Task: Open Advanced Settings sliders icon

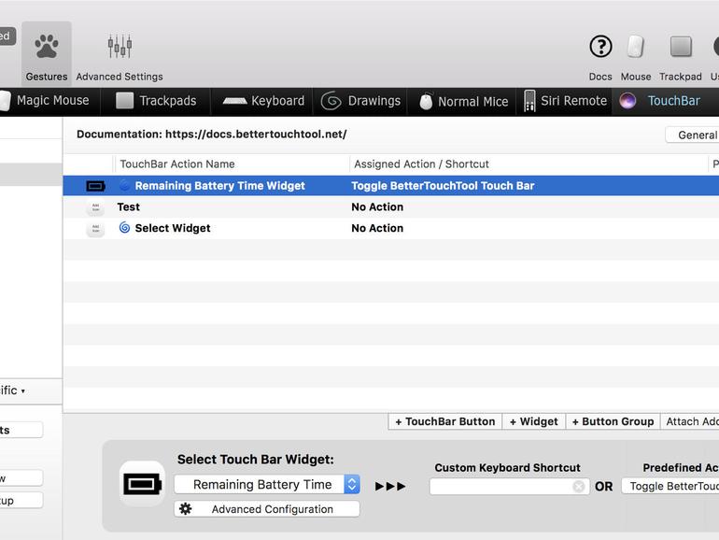Action: (120, 46)
